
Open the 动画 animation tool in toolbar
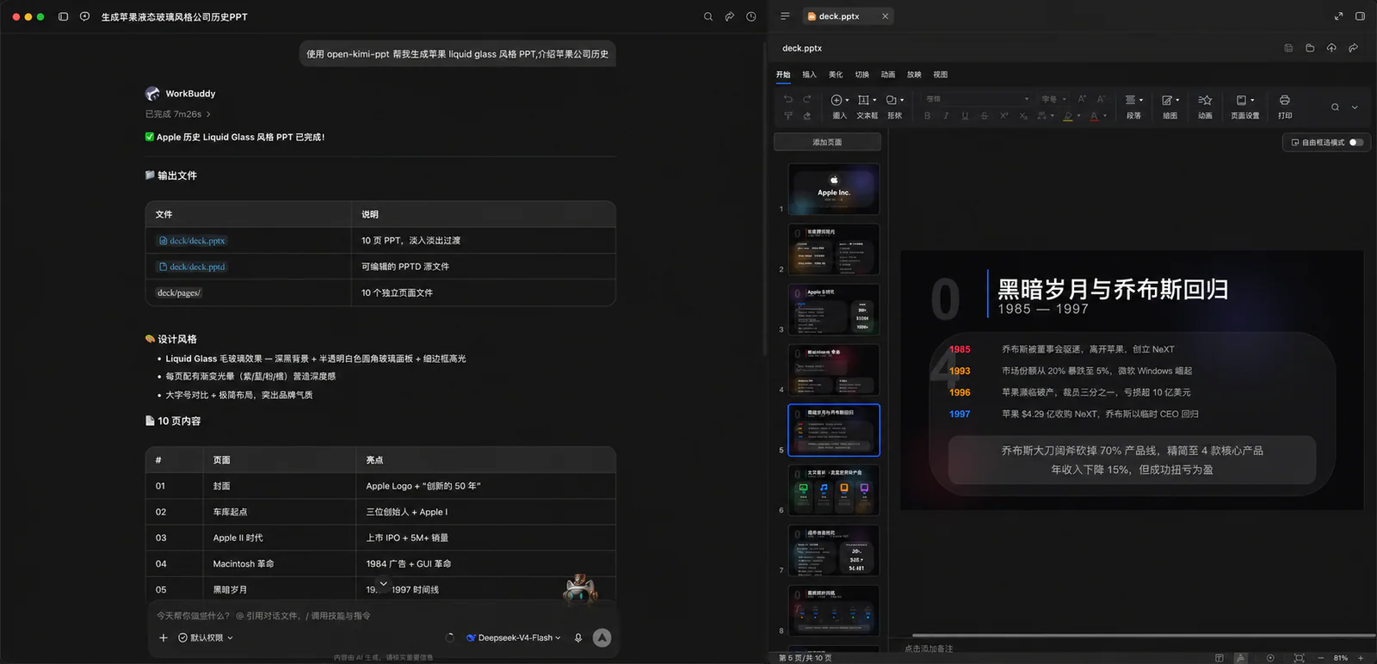click(1205, 107)
